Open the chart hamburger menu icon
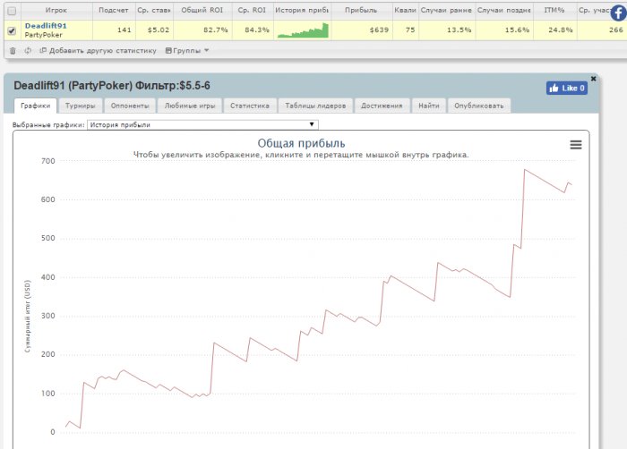The image size is (627, 449). point(576,145)
